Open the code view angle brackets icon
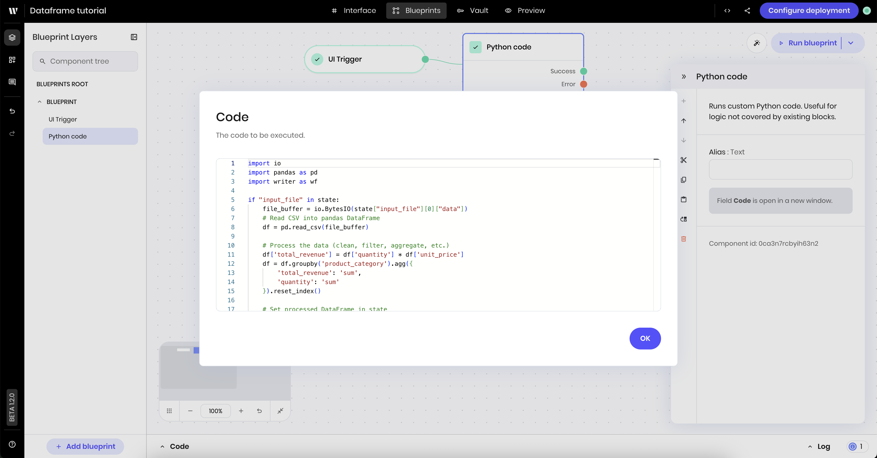Viewport: 877px width, 458px height. [x=727, y=11]
